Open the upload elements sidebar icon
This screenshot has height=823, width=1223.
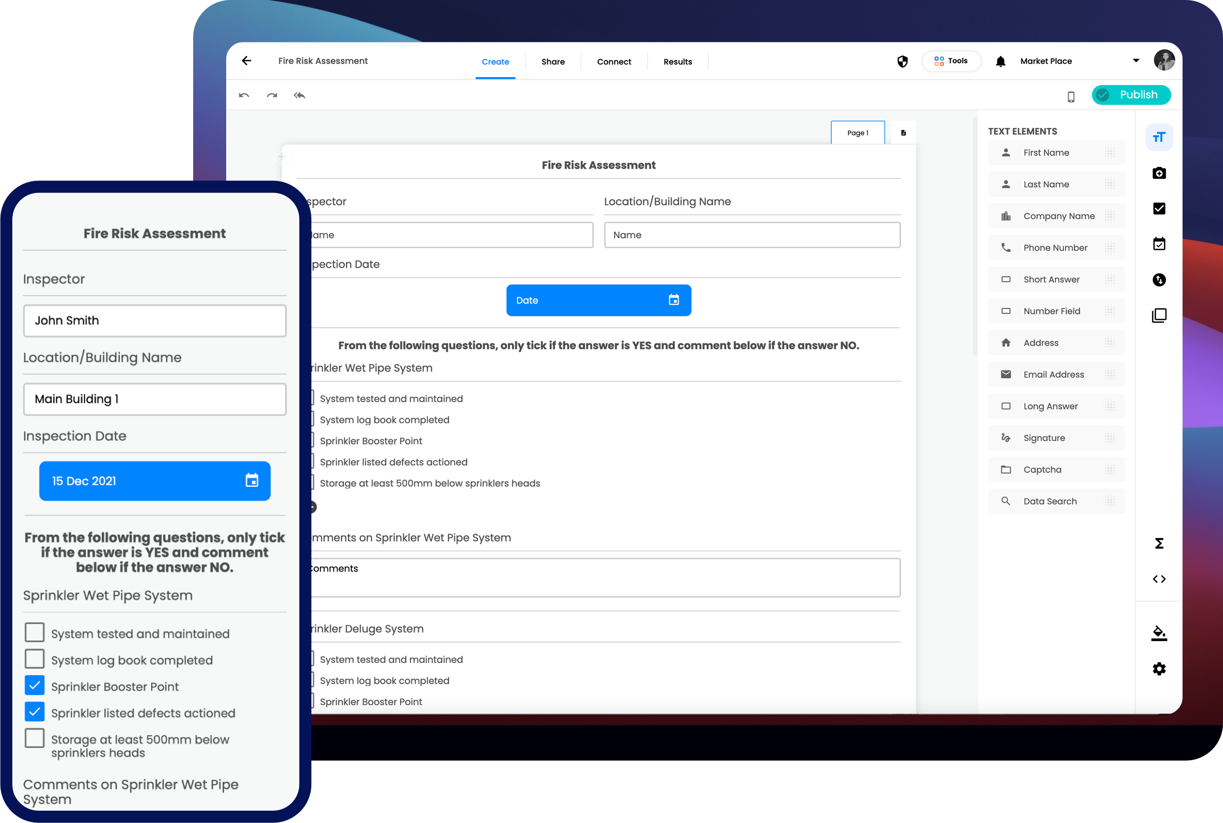point(1159,279)
